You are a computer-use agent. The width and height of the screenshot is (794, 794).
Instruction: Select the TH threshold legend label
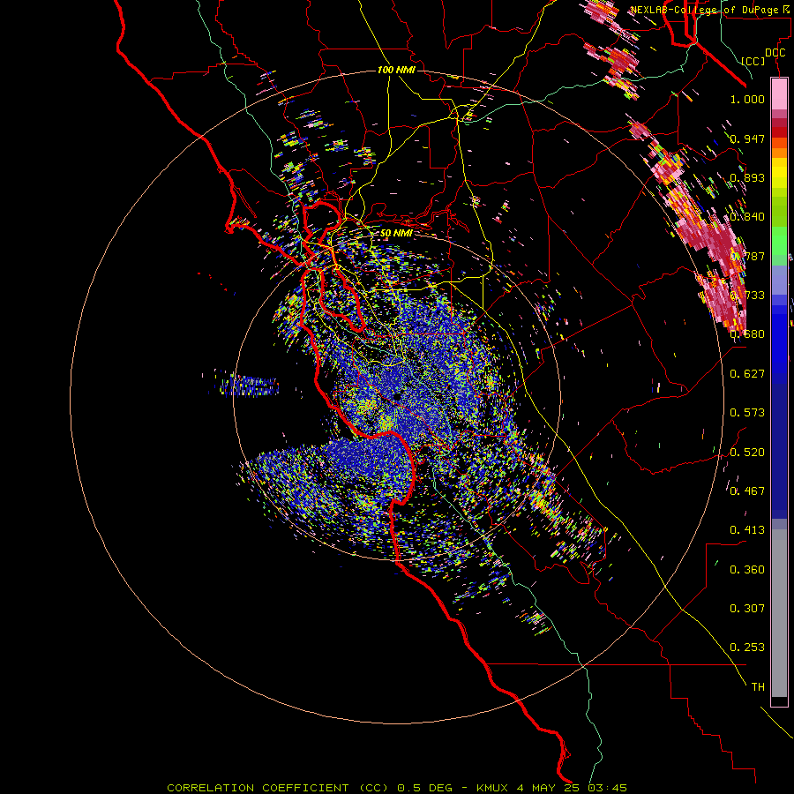tap(758, 687)
